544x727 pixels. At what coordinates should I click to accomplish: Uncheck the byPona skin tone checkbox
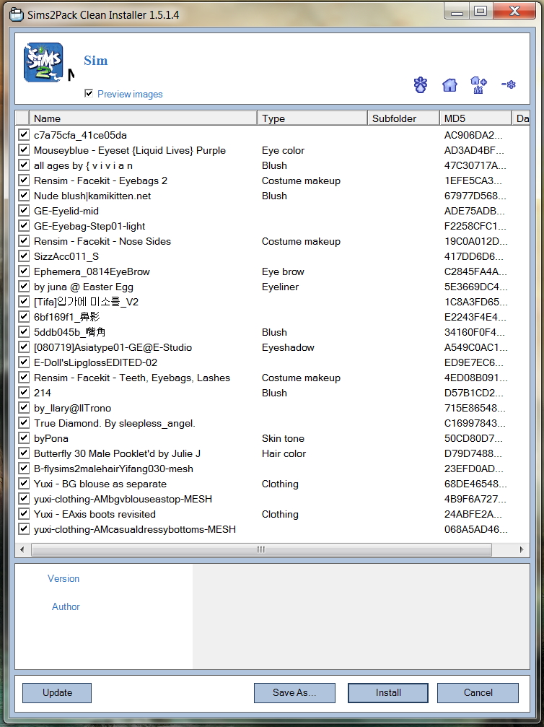tap(24, 438)
